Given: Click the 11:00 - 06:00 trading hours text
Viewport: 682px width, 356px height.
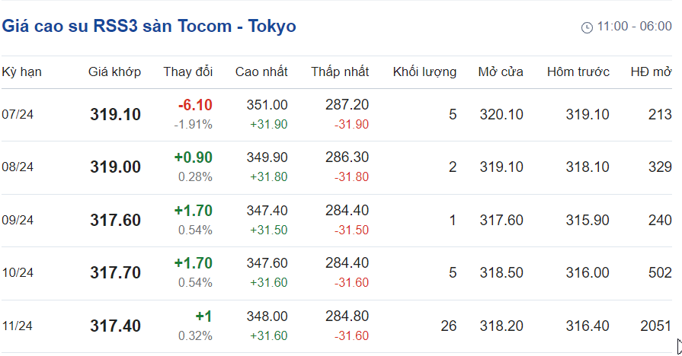Looking at the screenshot, I should pos(634,27).
